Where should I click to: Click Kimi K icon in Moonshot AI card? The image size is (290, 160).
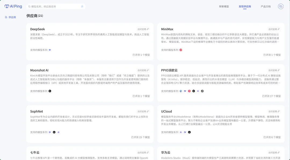click(x=50, y=91)
